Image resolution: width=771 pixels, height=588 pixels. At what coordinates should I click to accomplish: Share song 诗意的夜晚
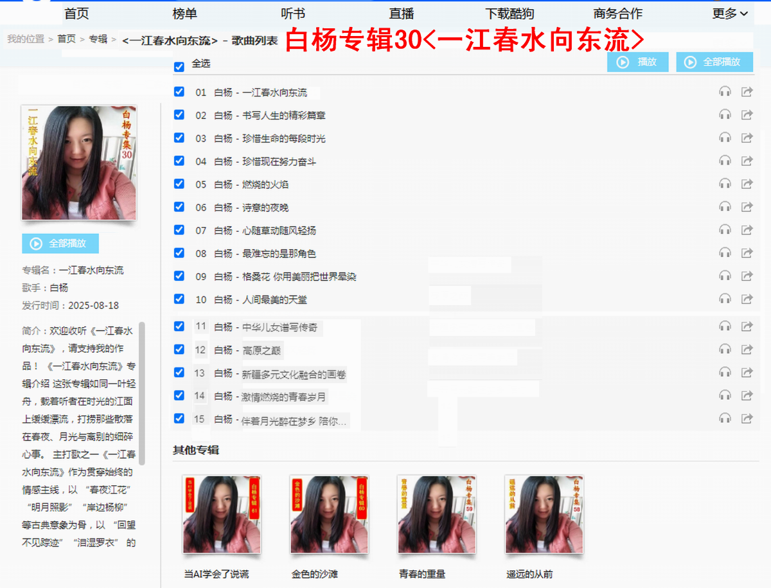pos(747,207)
